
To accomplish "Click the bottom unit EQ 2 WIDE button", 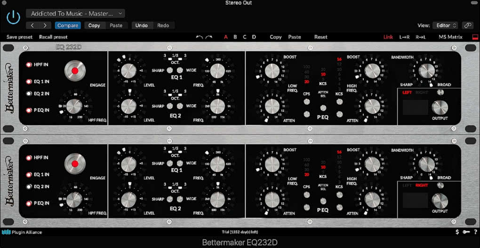I will [x=180, y=199].
